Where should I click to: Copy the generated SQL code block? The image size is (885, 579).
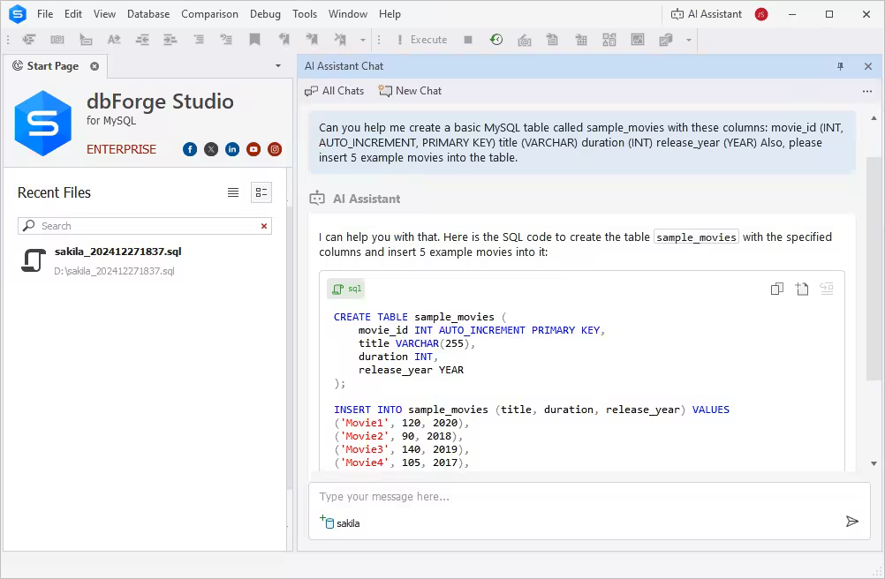[x=777, y=289]
